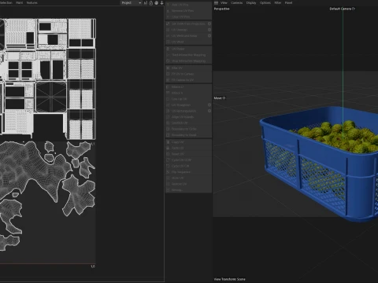The height and width of the screenshot is (283, 378).
Task: Run the Max UV command
Action: [188, 68]
